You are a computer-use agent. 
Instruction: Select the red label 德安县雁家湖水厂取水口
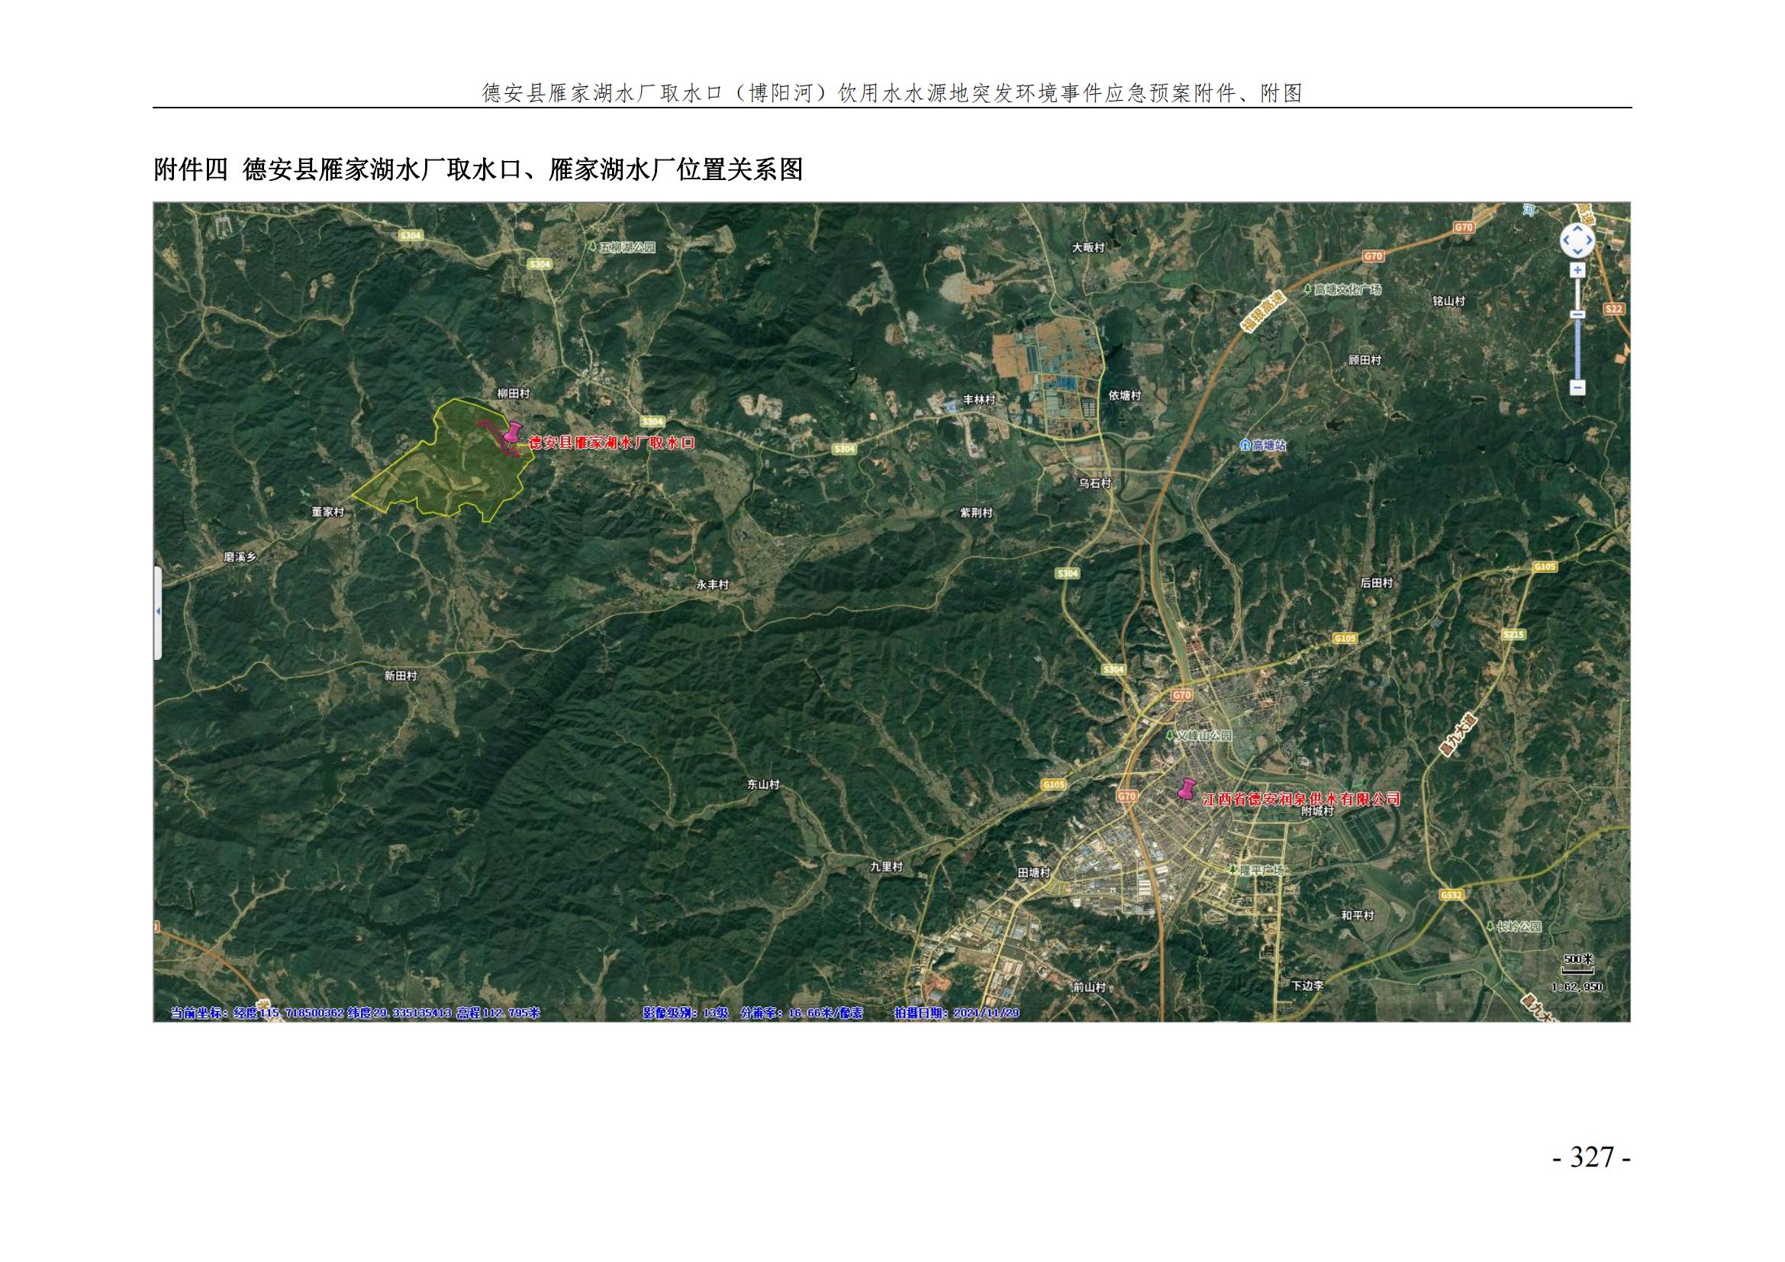(611, 443)
